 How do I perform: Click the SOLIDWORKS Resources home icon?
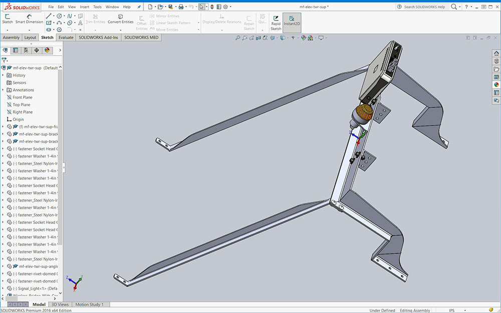(496, 53)
